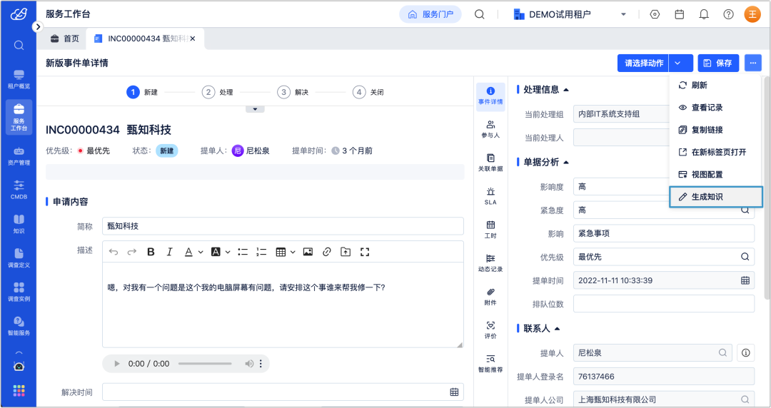This screenshot has width=771, height=408.
Task: Open CMDB in the left sidebar
Action: (19, 189)
